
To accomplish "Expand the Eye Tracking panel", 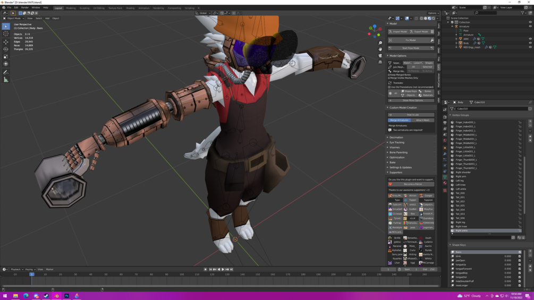I will point(411,142).
